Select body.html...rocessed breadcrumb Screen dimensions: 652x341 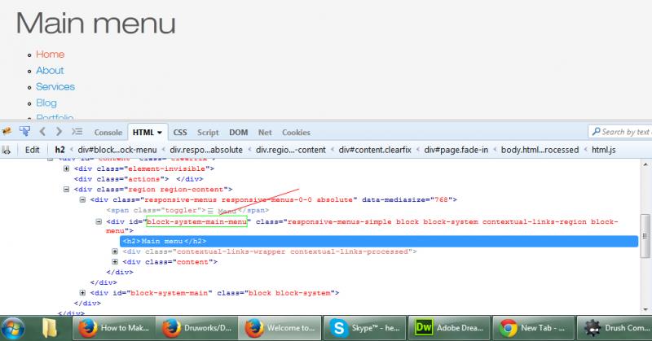coord(540,150)
